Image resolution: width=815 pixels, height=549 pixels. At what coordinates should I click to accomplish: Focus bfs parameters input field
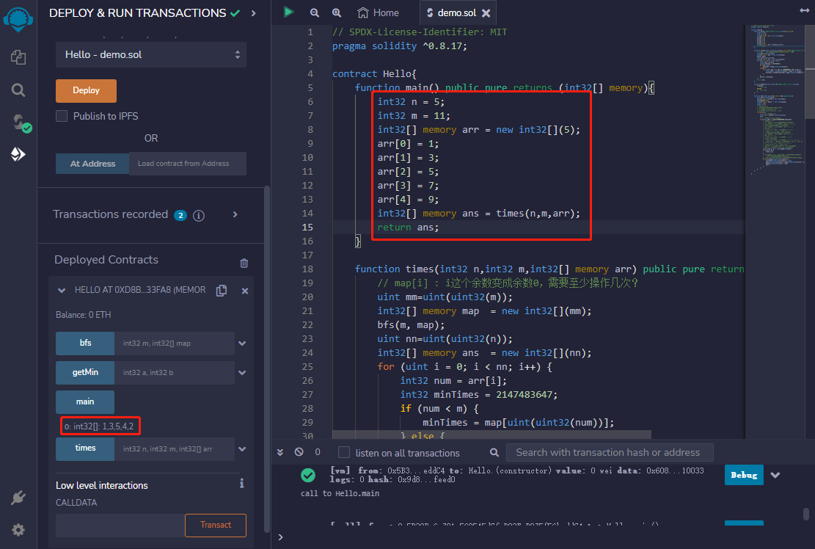pyautogui.click(x=175, y=343)
